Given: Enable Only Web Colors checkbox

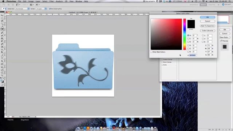Looking at the screenshot, I should pyautogui.click(x=151, y=52).
